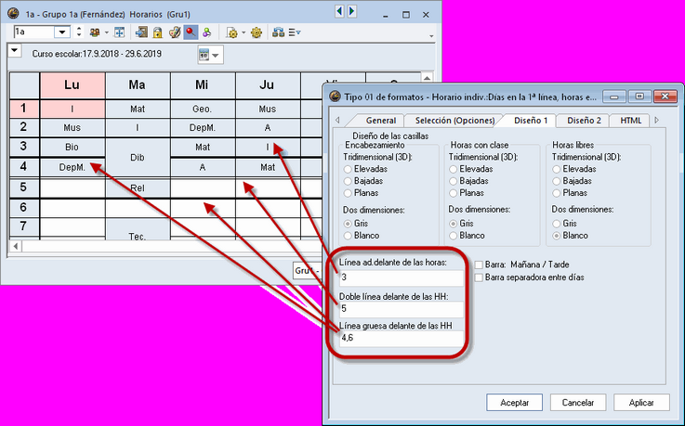Click the Aceptar button
The image size is (685, 426).
click(515, 403)
